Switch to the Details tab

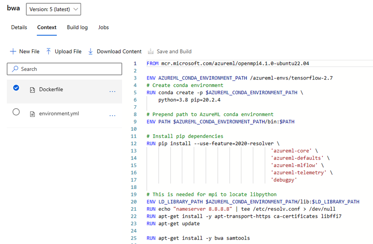[19, 27]
